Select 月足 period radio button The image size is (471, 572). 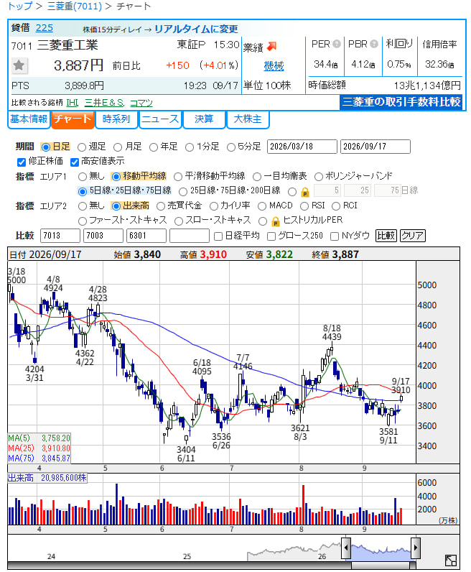(x=117, y=147)
